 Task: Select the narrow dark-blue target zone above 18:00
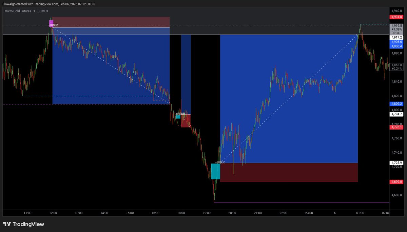[186, 74]
